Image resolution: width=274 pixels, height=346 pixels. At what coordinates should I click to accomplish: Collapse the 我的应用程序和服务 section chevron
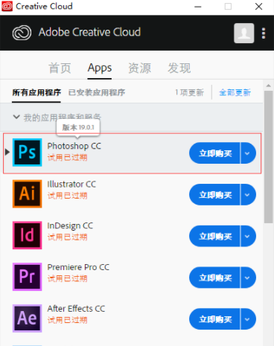coord(16,117)
